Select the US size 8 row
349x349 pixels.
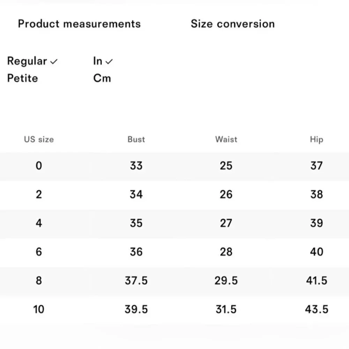(174, 281)
